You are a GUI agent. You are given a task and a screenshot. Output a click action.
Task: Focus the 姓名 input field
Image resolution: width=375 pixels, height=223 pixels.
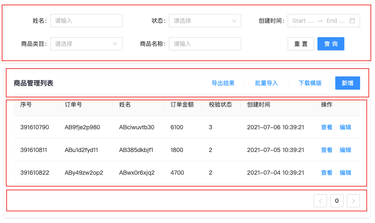[86, 21]
